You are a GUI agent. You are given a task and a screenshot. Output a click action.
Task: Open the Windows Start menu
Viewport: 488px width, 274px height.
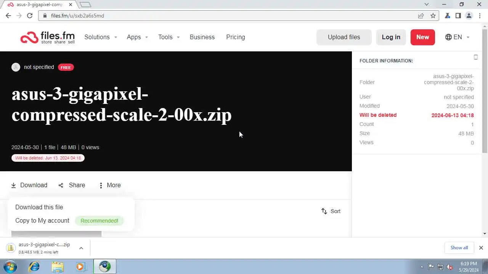pyautogui.click(x=10, y=266)
